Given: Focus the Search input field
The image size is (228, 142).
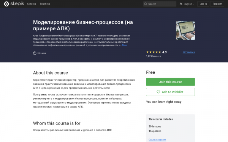Looking at the screenshot, I should [160, 4].
